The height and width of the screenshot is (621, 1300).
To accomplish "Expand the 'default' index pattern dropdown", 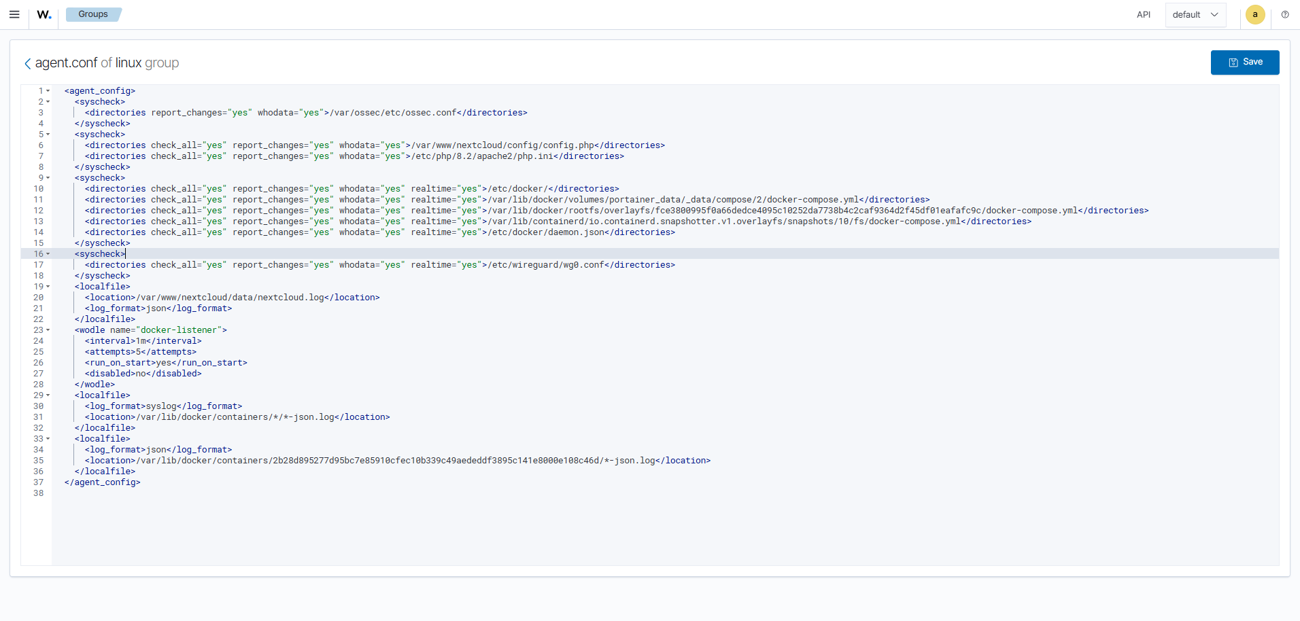I will point(1195,14).
